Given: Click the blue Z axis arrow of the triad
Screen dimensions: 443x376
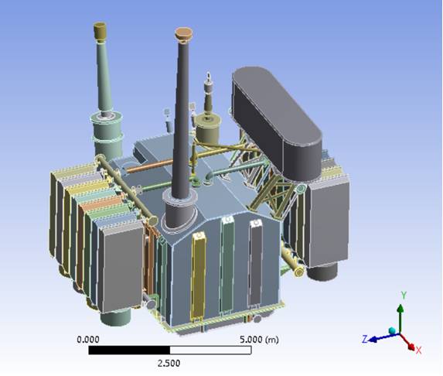Looking at the screenshot, I should (383, 337).
